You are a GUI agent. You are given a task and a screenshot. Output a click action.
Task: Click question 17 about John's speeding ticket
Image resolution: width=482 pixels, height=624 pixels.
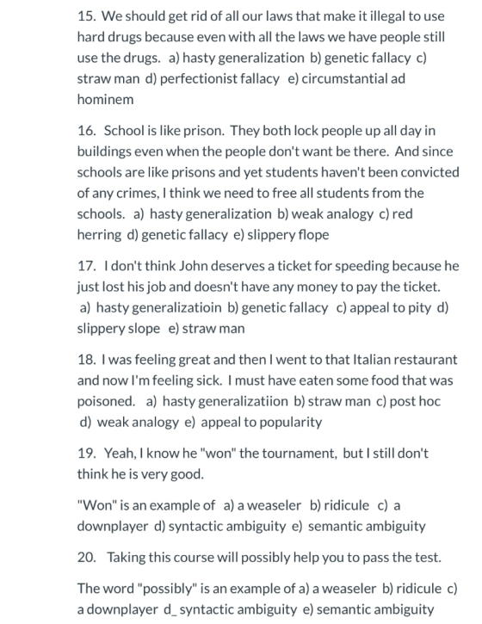pyautogui.click(x=268, y=276)
